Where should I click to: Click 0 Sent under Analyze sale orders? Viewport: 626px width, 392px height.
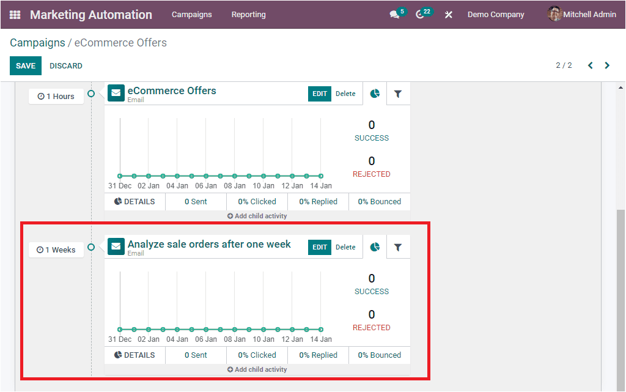(x=196, y=355)
